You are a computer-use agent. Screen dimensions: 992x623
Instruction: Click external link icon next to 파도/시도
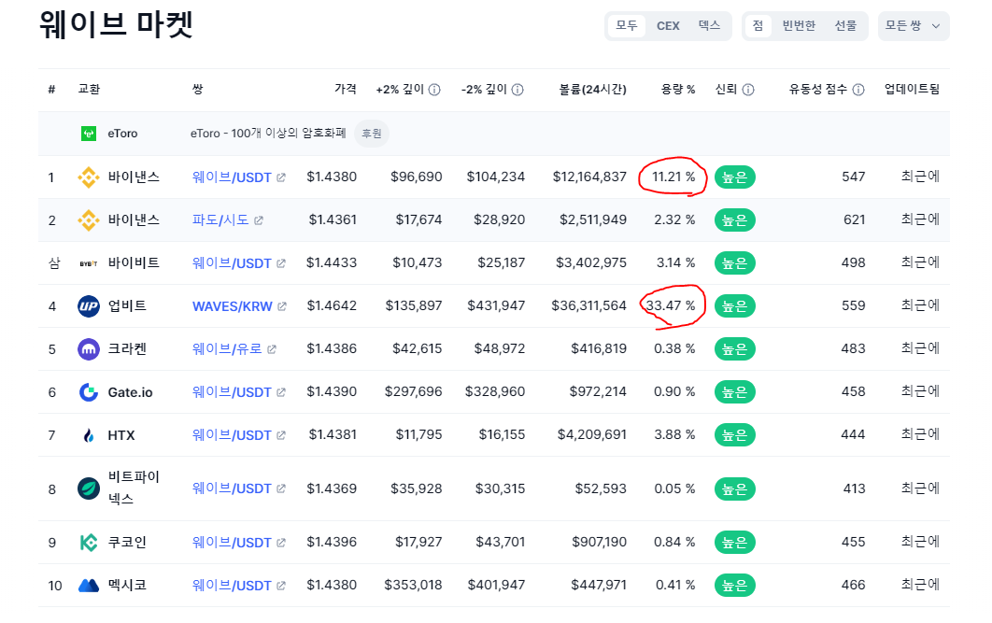pyautogui.click(x=259, y=220)
